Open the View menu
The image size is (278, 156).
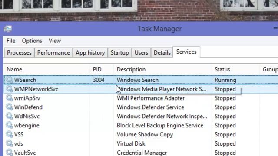click(x=55, y=41)
